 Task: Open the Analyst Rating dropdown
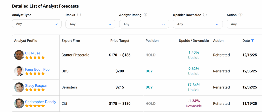point(144,24)
